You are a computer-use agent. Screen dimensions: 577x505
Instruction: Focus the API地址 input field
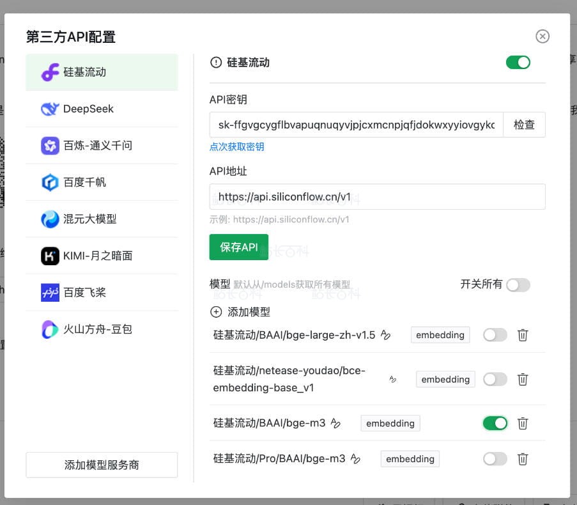(x=377, y=197)
